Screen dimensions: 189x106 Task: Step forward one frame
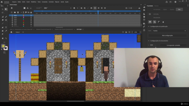click(x=105, y=8)
